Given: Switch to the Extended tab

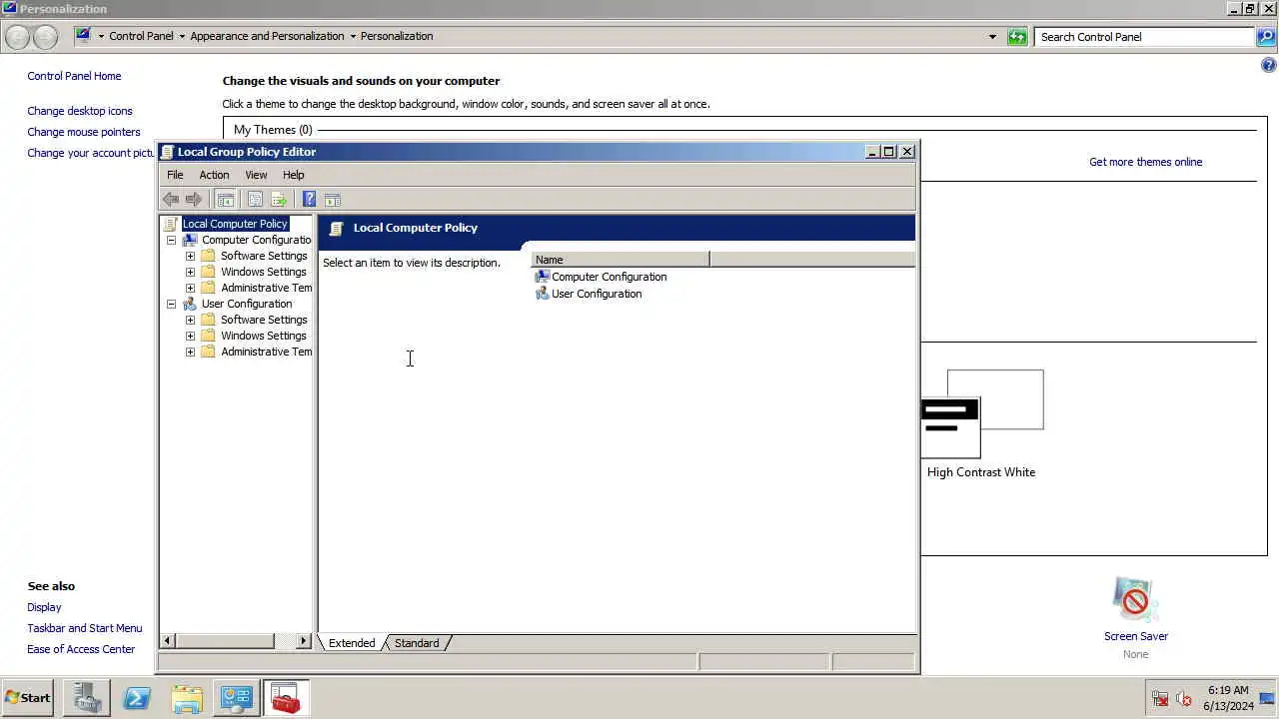Looking at the screenshot, I should coord(352,643).
